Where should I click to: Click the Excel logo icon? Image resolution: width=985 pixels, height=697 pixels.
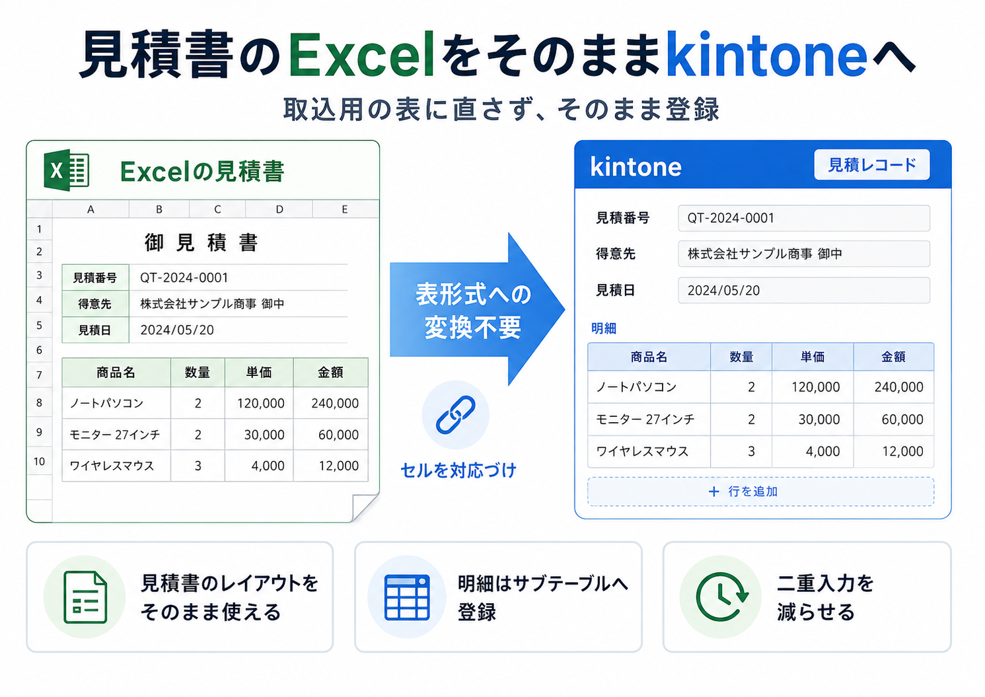click(x=66, y=170)
